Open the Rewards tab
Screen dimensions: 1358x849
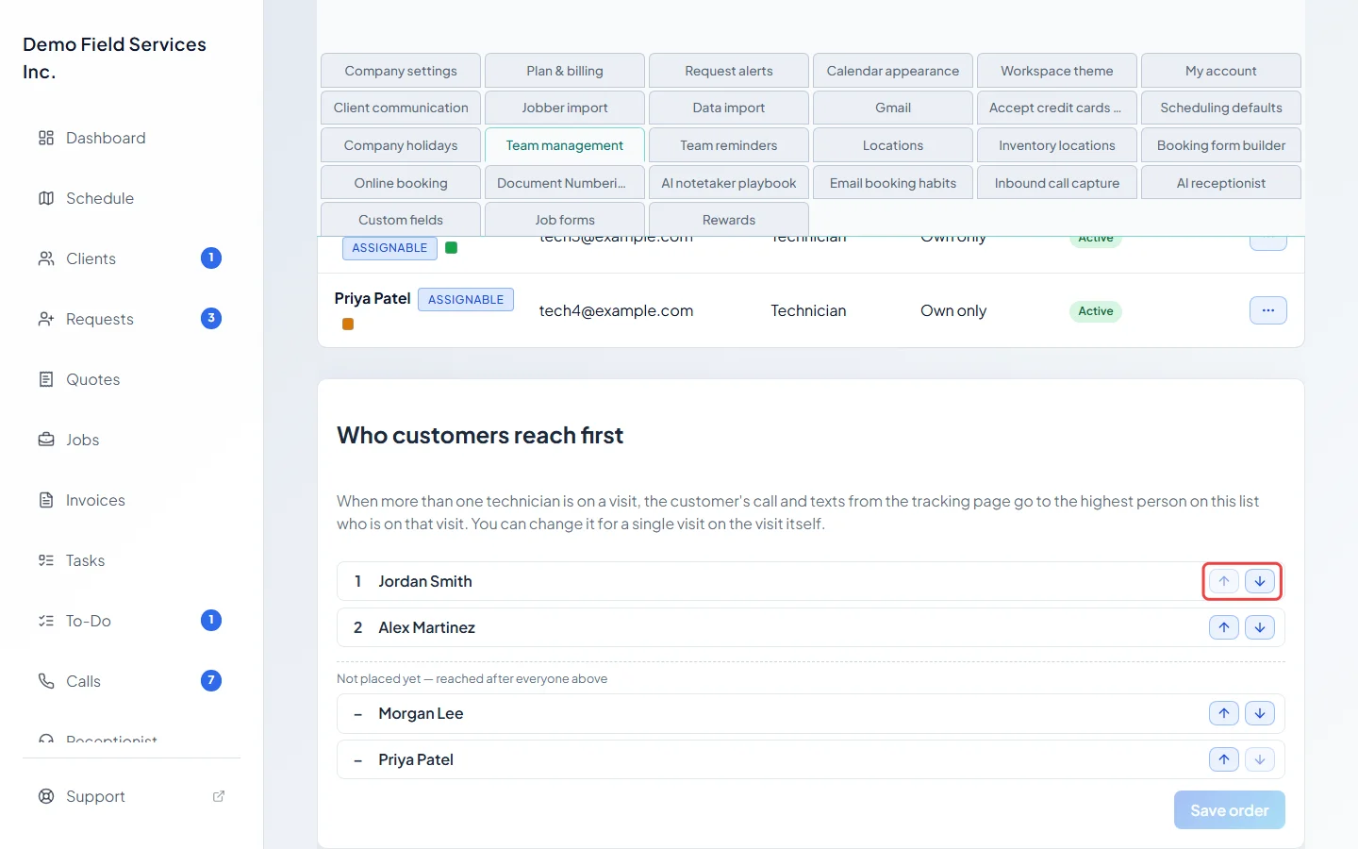pos(729,220)
